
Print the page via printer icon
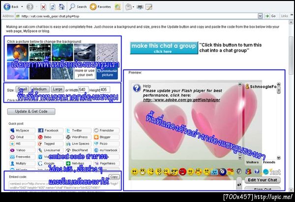point(140,7)
